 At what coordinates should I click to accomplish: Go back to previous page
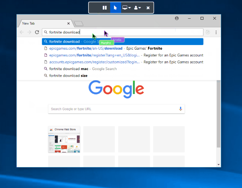[22, 32]
